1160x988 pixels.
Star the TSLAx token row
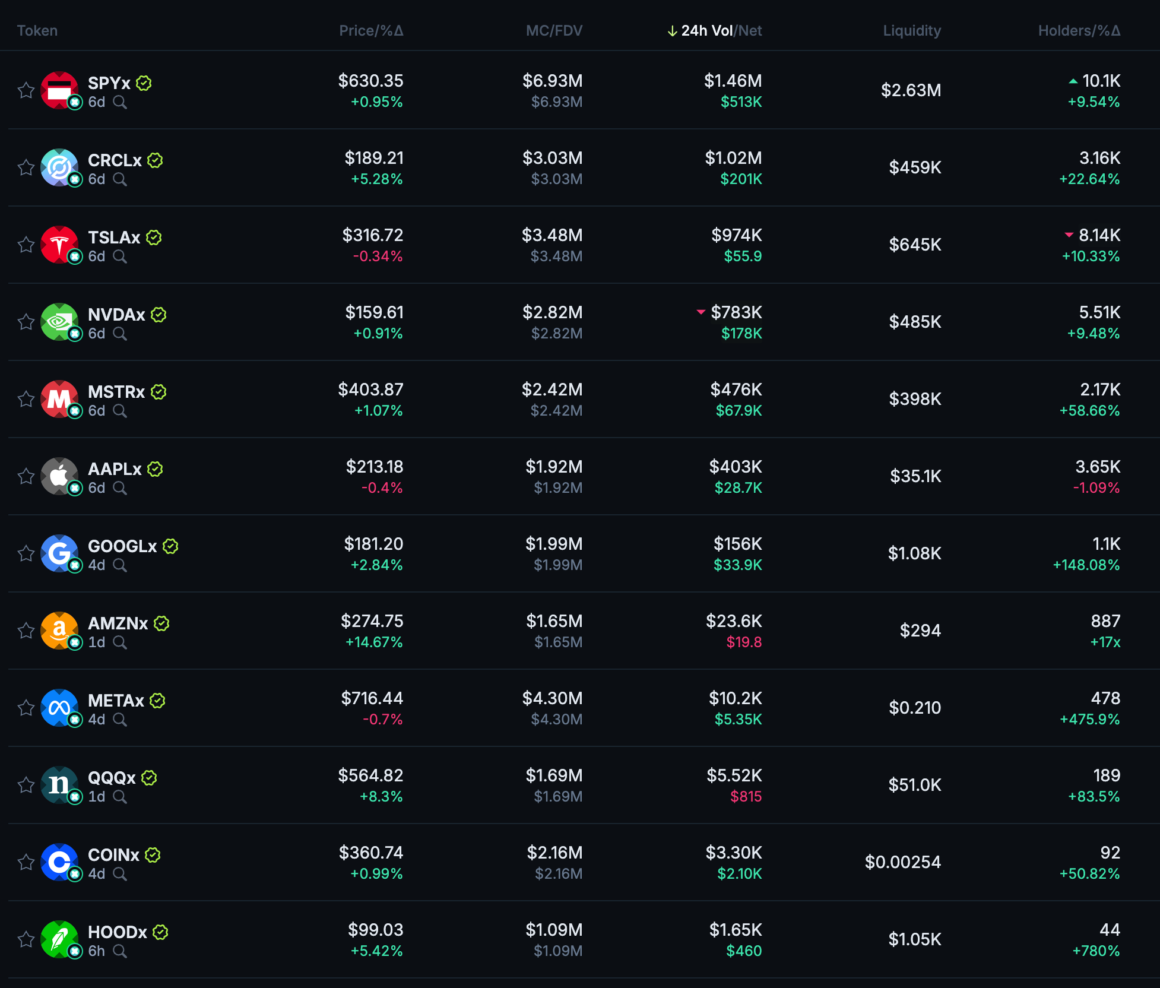pyautogui.click(x=26, y=245)
